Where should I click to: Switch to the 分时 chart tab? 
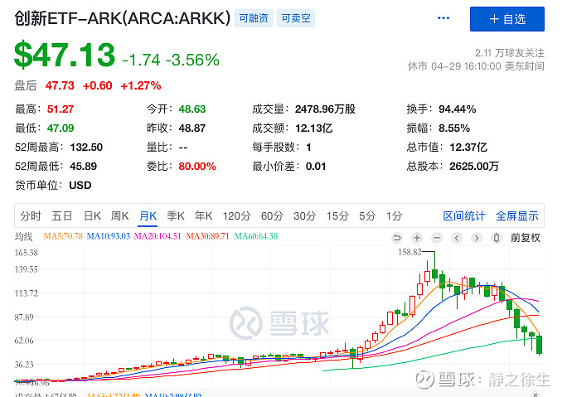coord(31,215)
